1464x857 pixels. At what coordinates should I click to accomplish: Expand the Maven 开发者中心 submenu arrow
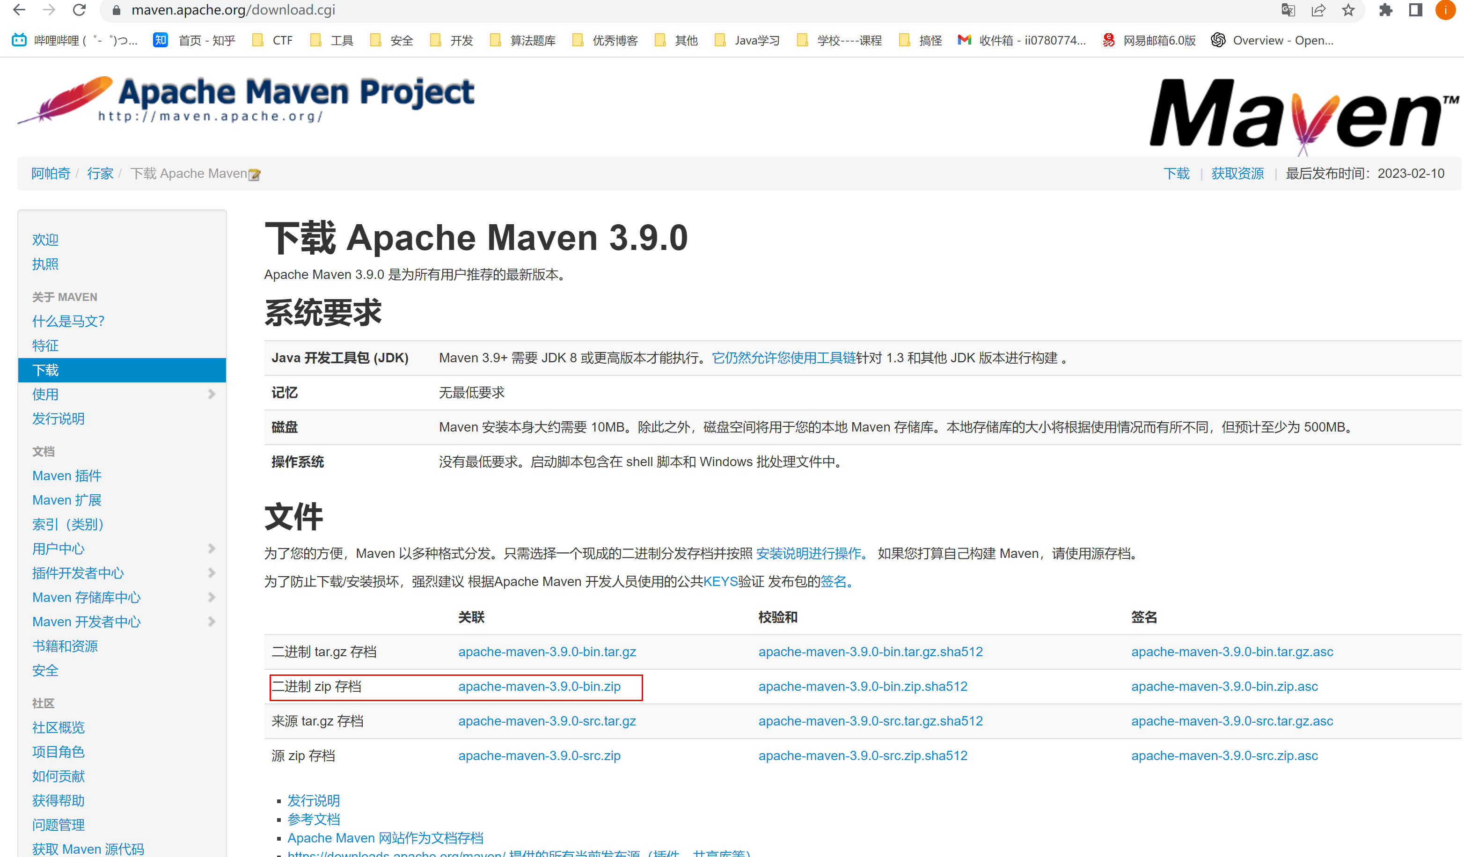(212, 622)
